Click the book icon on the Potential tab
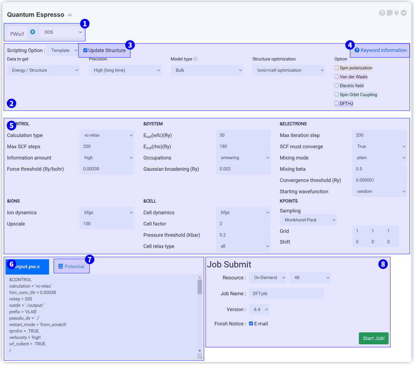This screenshot has width=415, height=365. pos(61,266)
